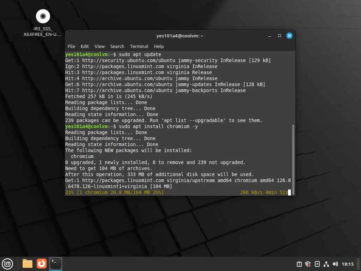
Task: Open the View menu in Terminal
Action: click(x=100, y=46)
